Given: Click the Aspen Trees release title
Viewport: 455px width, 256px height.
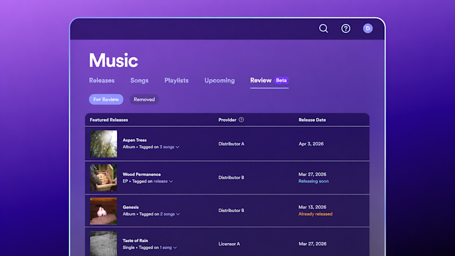Looking at the screenshot, I should [x=135, y=140].
